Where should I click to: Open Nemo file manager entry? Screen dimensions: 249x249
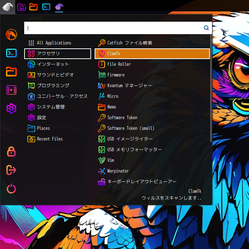(x=152, y=107)
